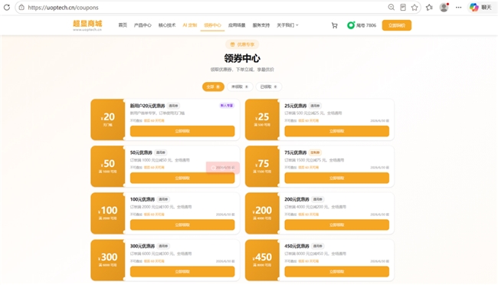Image resolution: width=498 pixels, height=285 pixels.
Task: Click the description 订单满 1500 元立减75 元
Action: tap(306, 160)
